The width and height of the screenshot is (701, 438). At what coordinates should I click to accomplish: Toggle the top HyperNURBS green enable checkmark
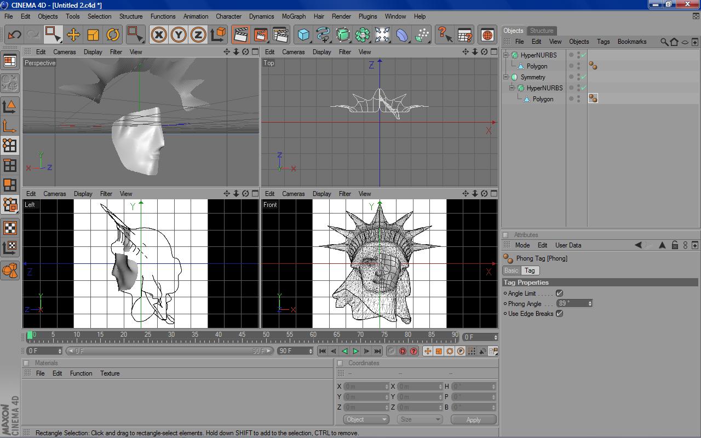[x=584, y=55]
